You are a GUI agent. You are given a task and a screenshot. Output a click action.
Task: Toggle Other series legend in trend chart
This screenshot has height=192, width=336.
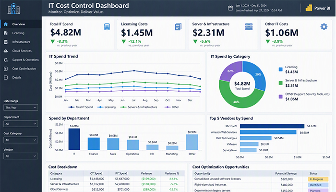pyautogui.click(x=172, y=107)
